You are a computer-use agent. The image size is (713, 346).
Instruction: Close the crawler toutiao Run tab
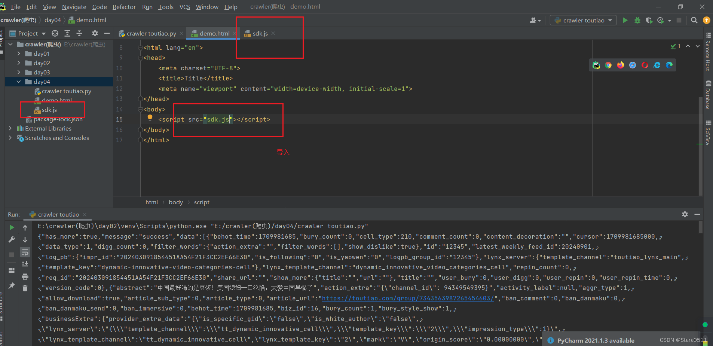click(x=85, y=214)
